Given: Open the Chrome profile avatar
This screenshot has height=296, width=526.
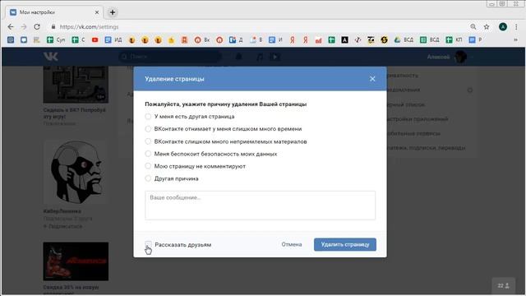Looking at the screenshot, I should click(502, 27).
